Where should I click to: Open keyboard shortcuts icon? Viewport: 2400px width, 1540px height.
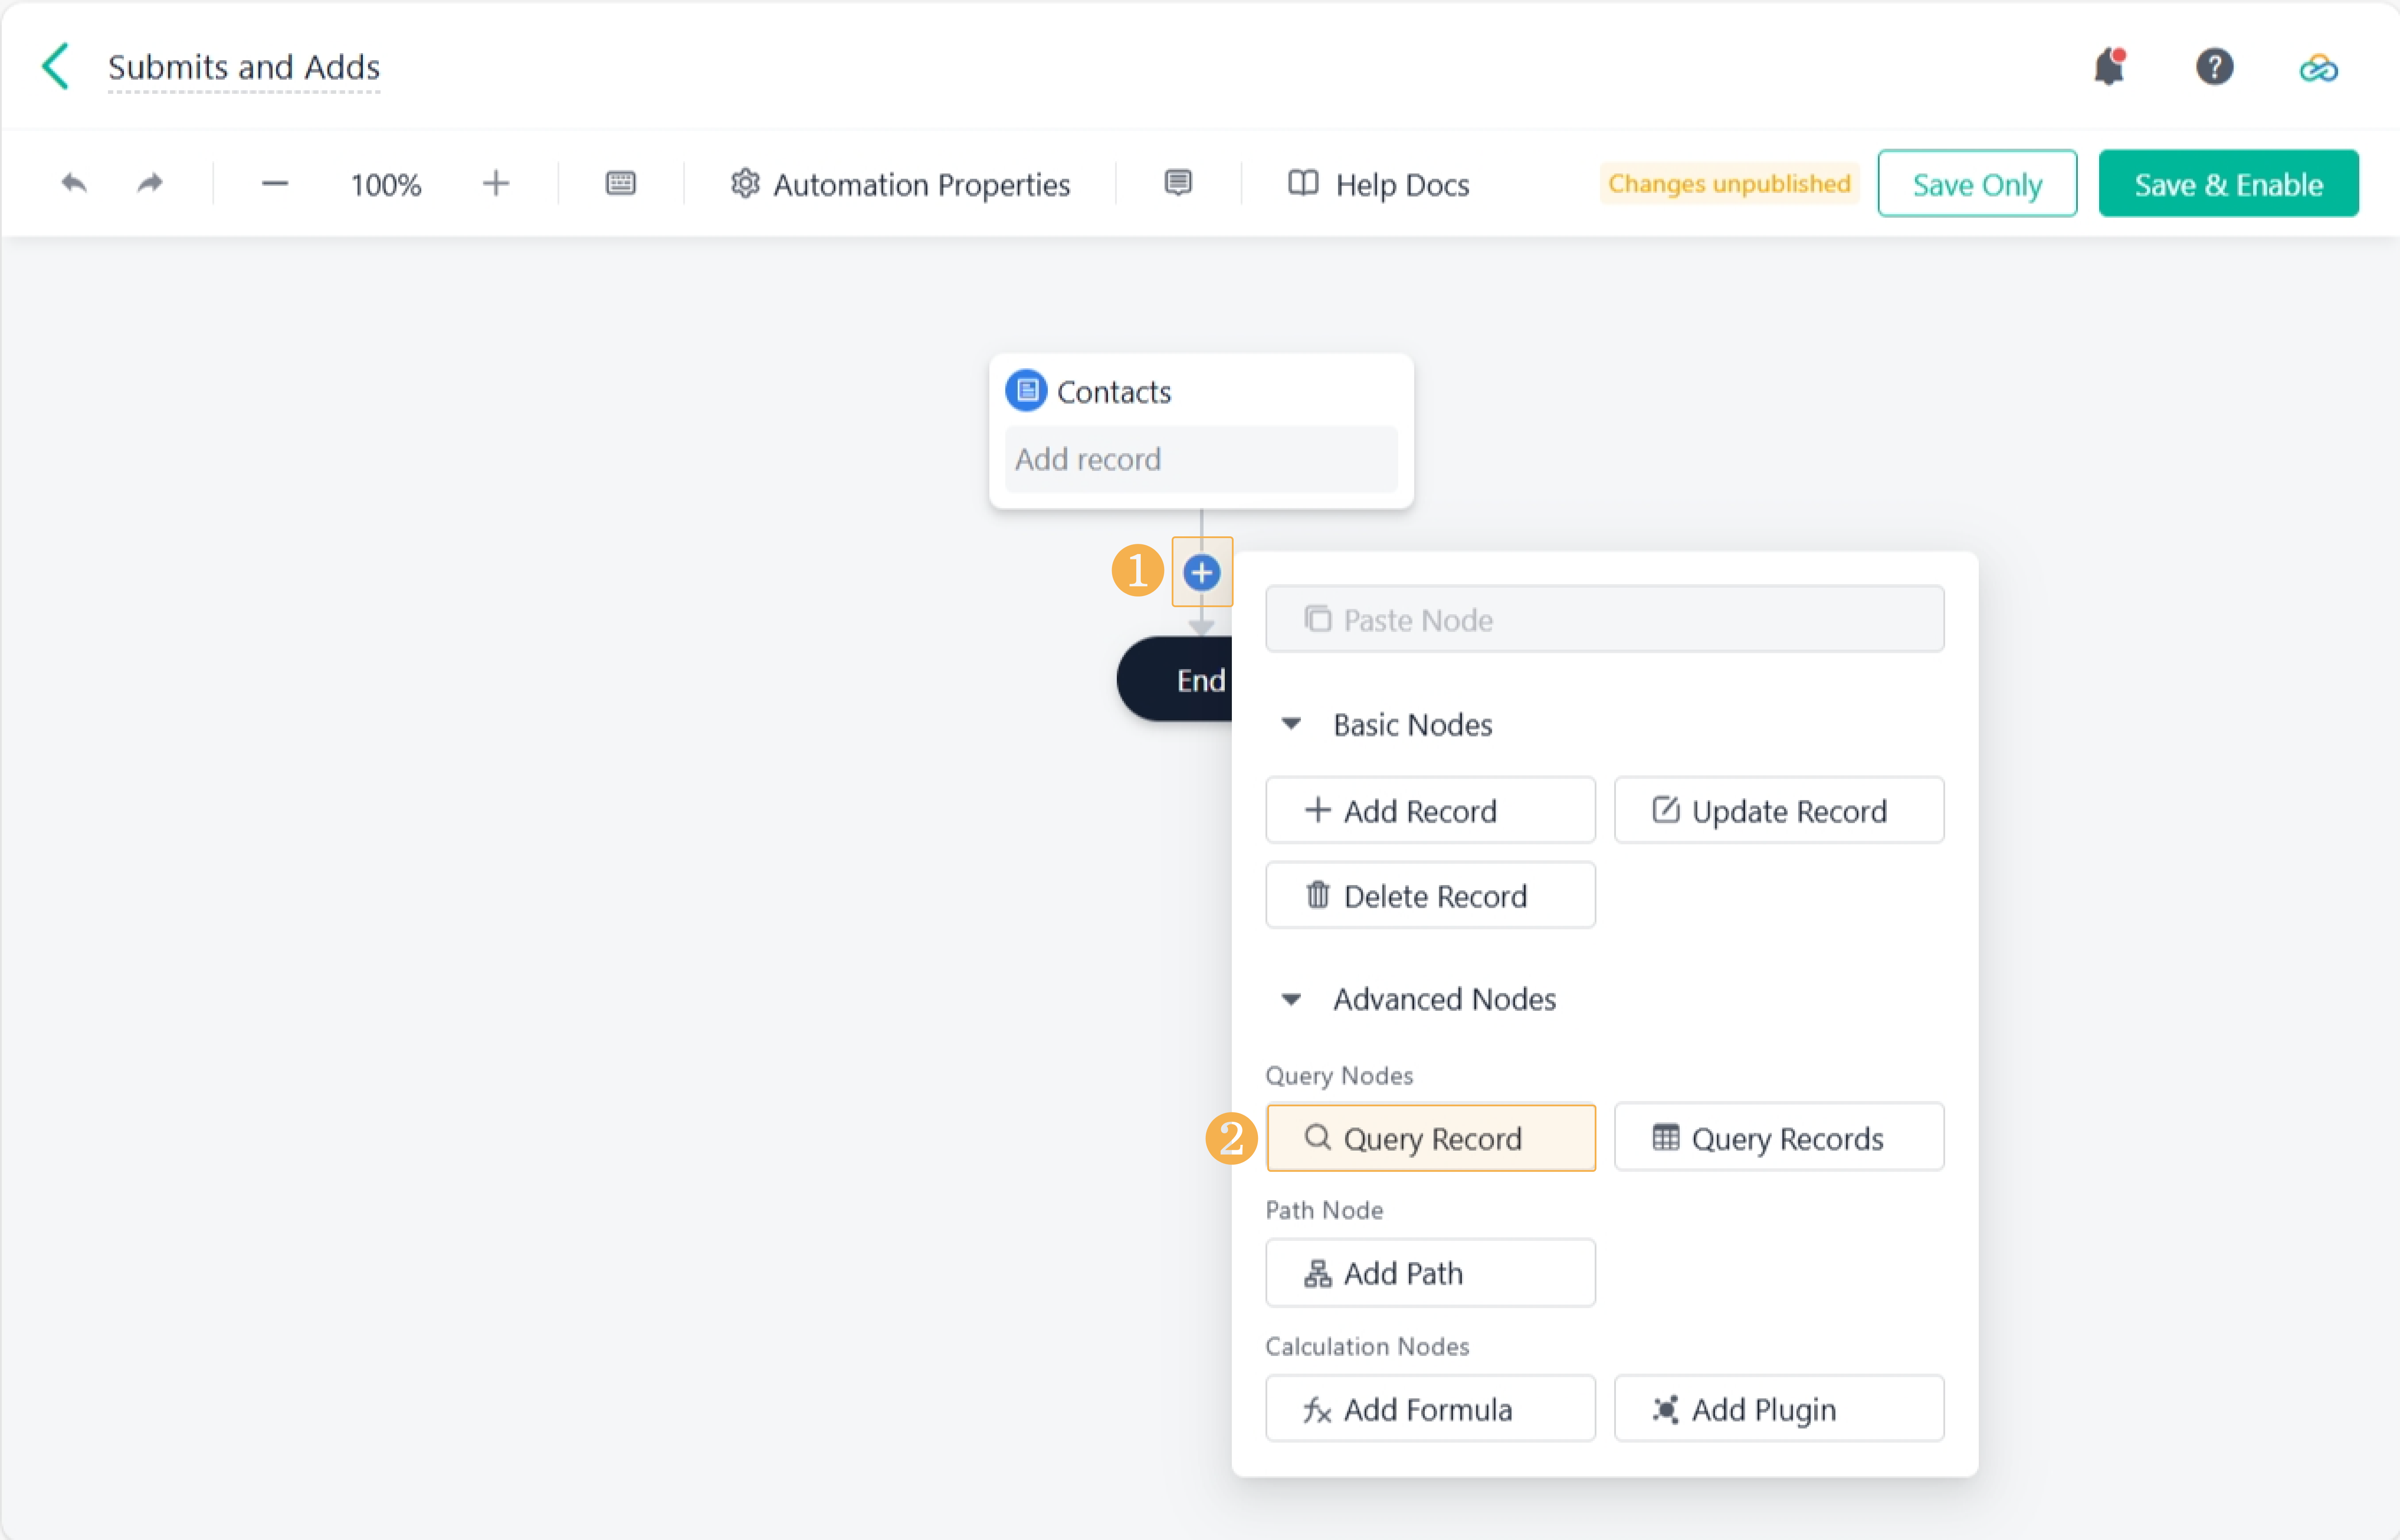pyautogui.click(x=621, y=183)
